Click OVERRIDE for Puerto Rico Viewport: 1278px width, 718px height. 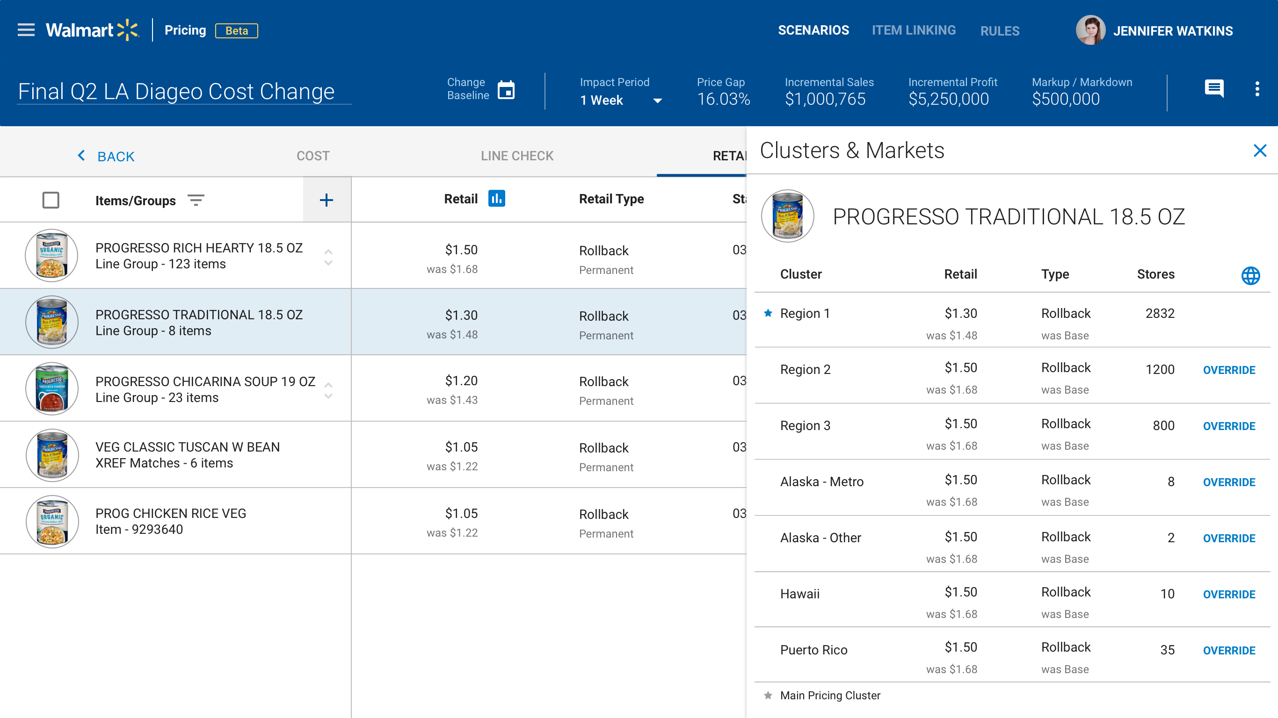coord(1229,650)
